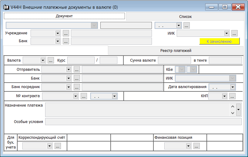The image size is (248, 157).
Task: Open the lookup button beside the top Банк field
Action: (x=66, y=41)
